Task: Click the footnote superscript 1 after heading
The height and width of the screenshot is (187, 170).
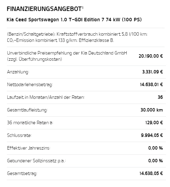Action: [83, 8]
